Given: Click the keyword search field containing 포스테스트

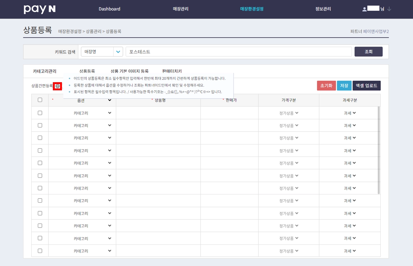Looking at the screenshot, I should [239, 52].
